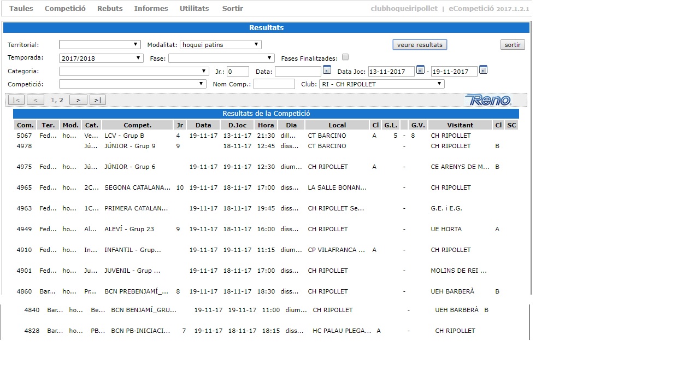Image resolution: width=677 pixels, height=381 pixels.
Task: Toggle Fases Finalitzades checkbox
Action: click(345, 57)
